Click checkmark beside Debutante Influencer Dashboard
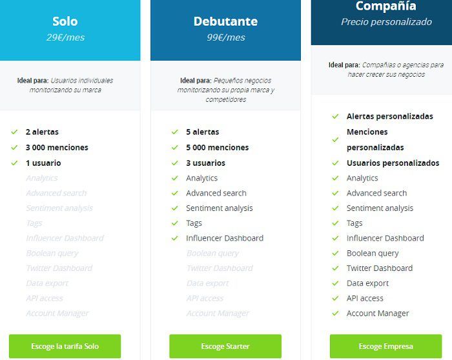452x360 pixels. (174, 238)
